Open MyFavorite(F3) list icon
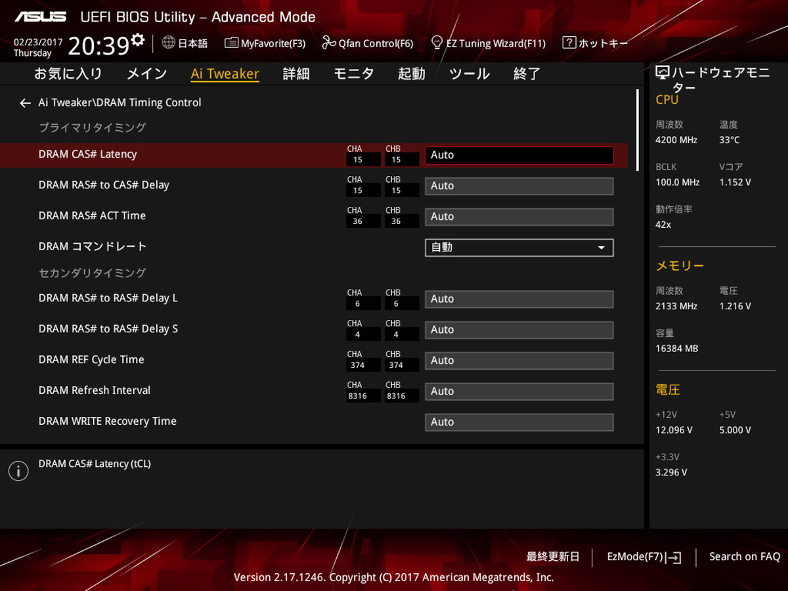Viewport: 788px width, 591px height. click(x=231, y=43)
